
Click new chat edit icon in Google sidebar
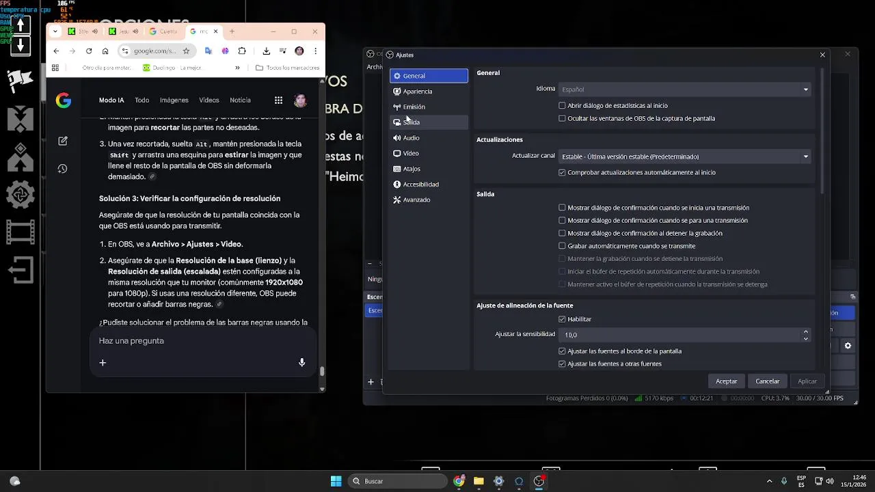point(63,141)
